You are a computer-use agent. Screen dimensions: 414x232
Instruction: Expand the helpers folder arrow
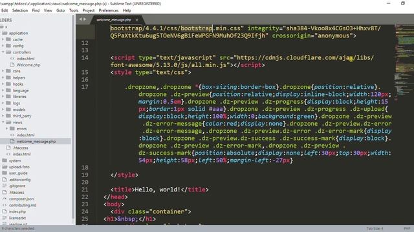(3, 77)
